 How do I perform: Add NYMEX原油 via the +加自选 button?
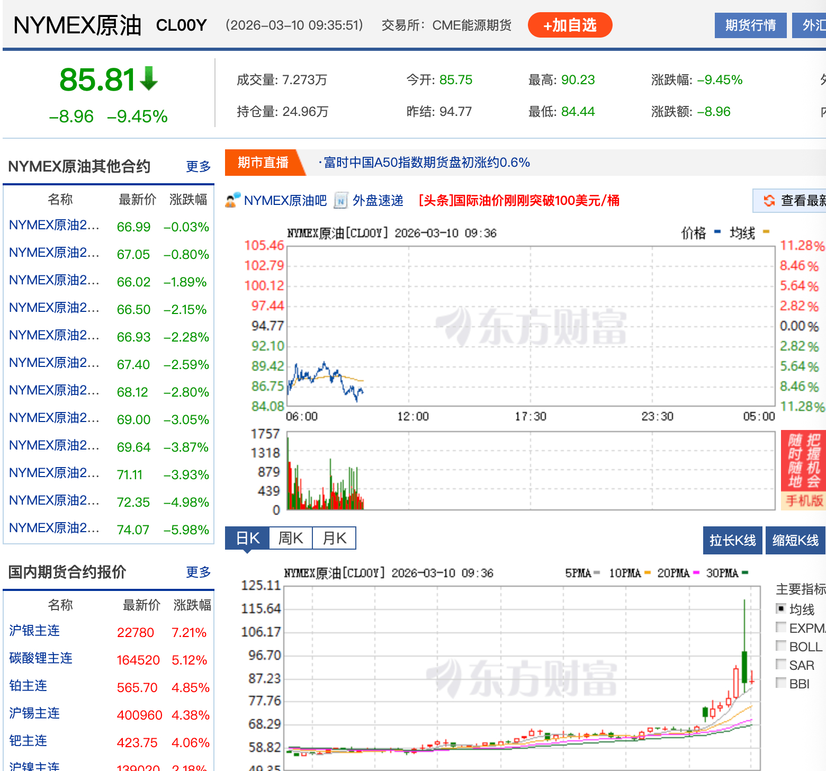coord(570,25)
